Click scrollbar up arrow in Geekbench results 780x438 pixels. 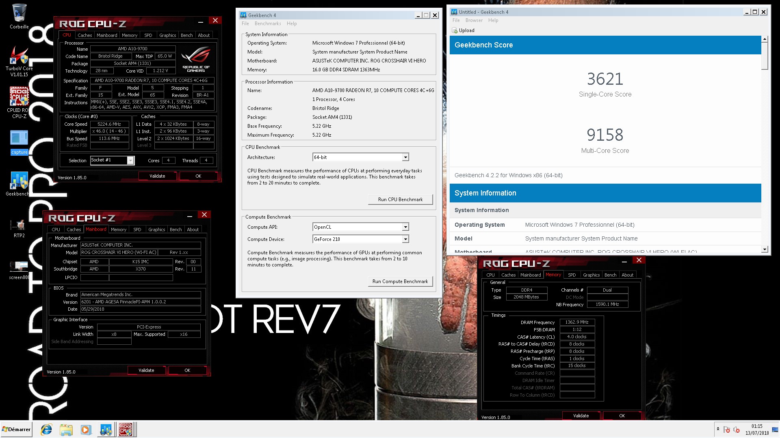765,39
